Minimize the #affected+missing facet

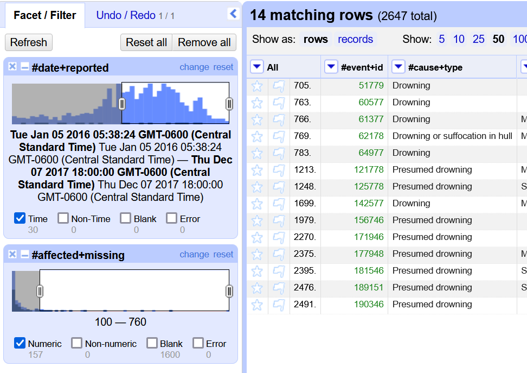click(24, 254)
